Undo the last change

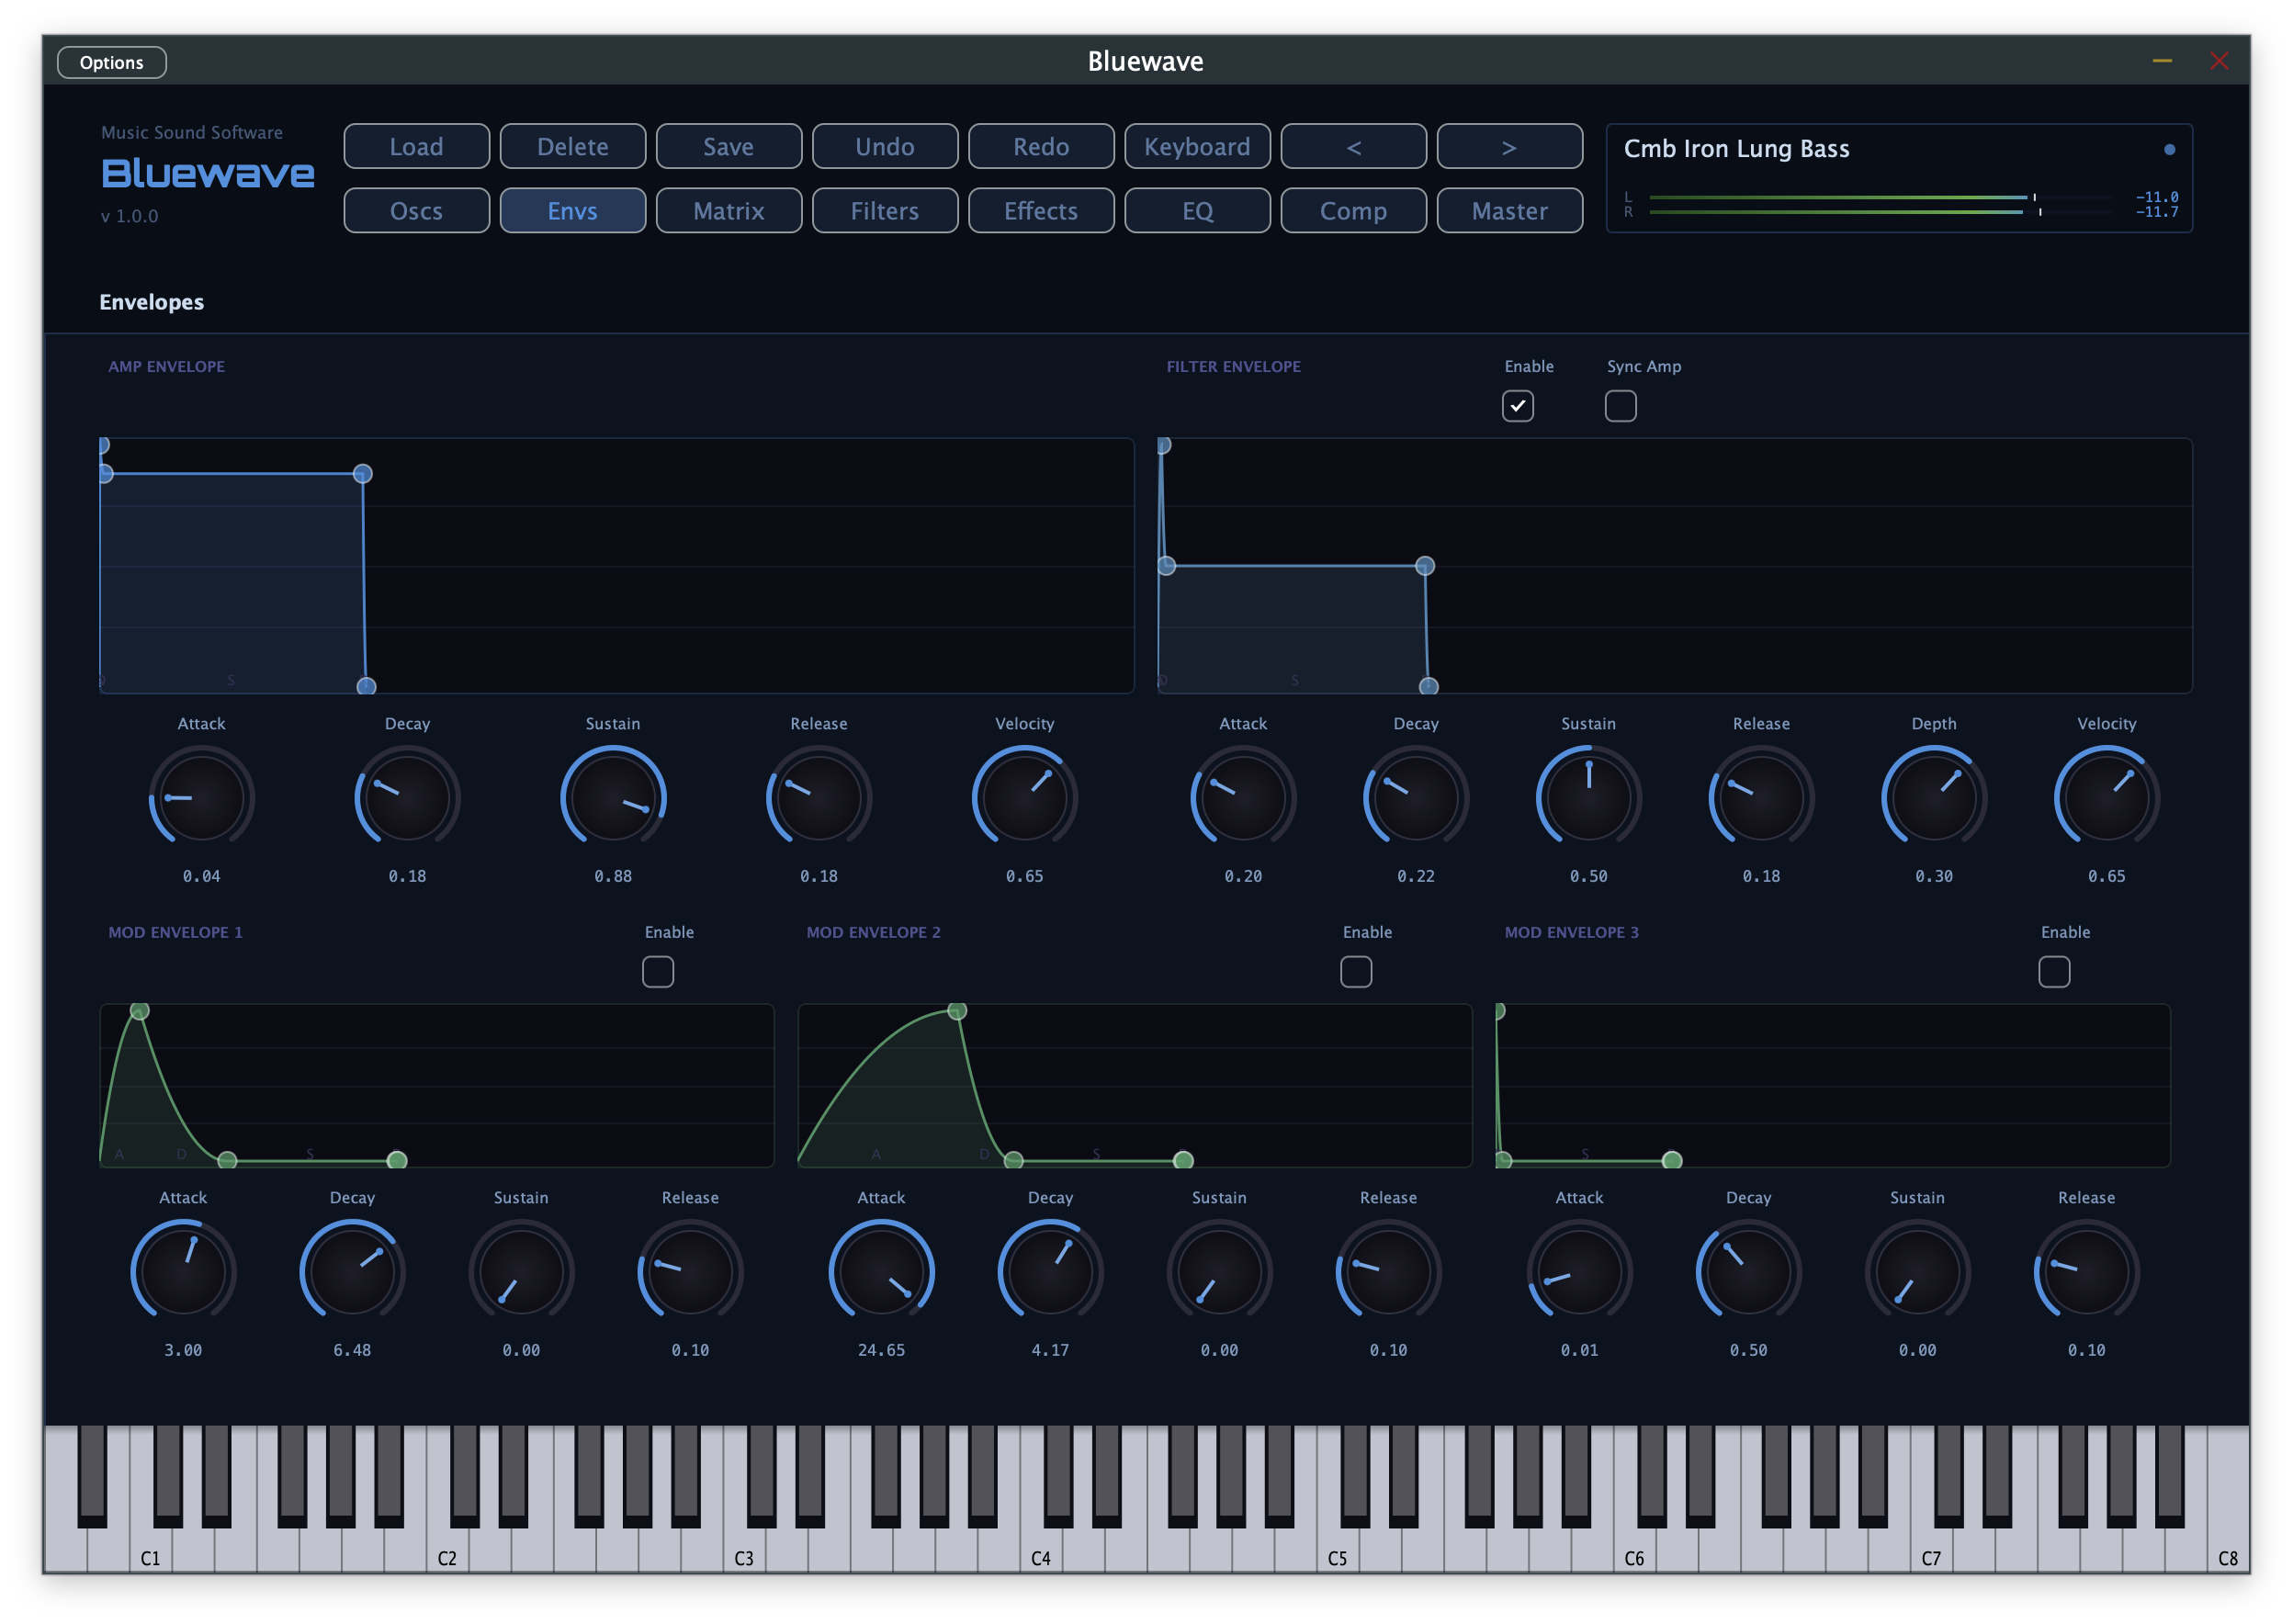point(884,147)
